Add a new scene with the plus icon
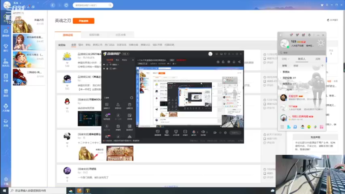This screenshot has width=345, height=194. click(x=133, y=60)
